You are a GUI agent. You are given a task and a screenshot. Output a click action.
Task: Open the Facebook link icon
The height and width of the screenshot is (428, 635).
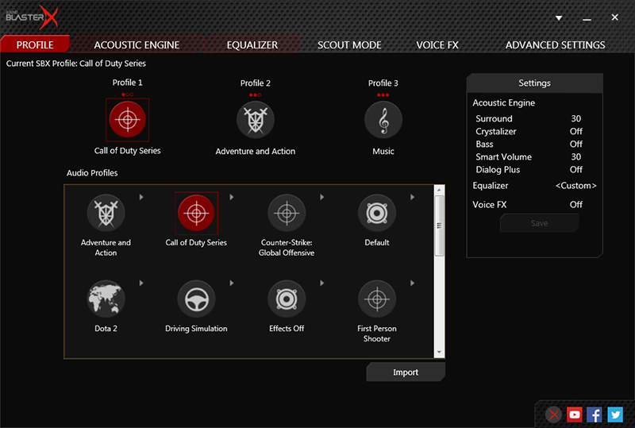[595, 414]
